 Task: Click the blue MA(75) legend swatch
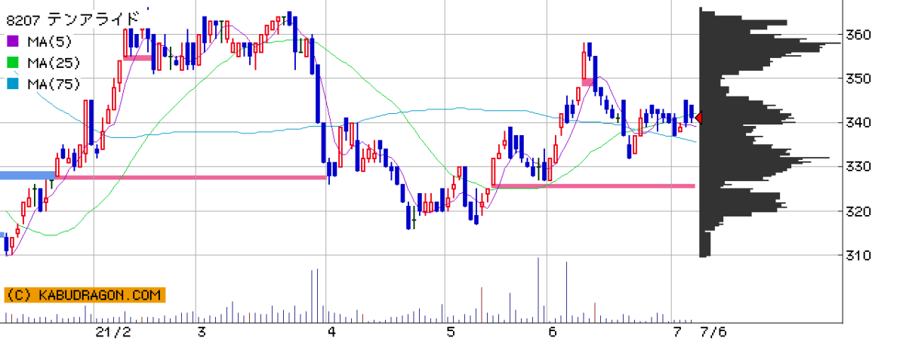(x=14, y=84)
